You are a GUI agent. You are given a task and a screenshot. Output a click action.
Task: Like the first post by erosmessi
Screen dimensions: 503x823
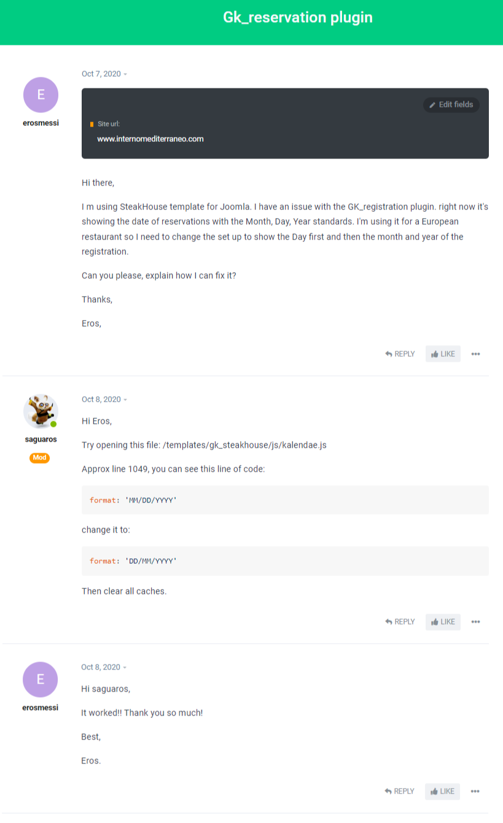pos(443,354)
